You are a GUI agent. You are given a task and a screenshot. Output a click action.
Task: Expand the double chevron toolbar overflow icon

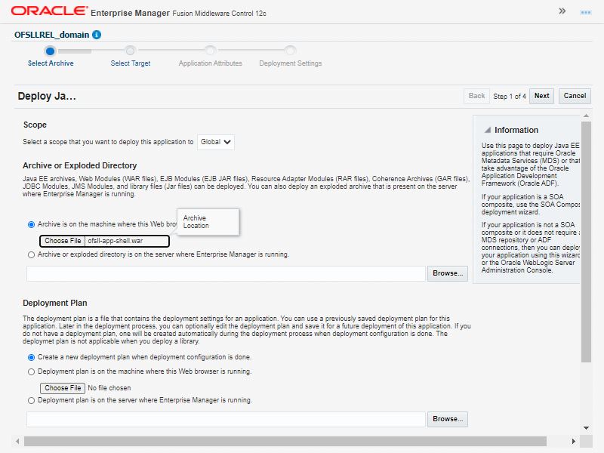tap(562, 11)
